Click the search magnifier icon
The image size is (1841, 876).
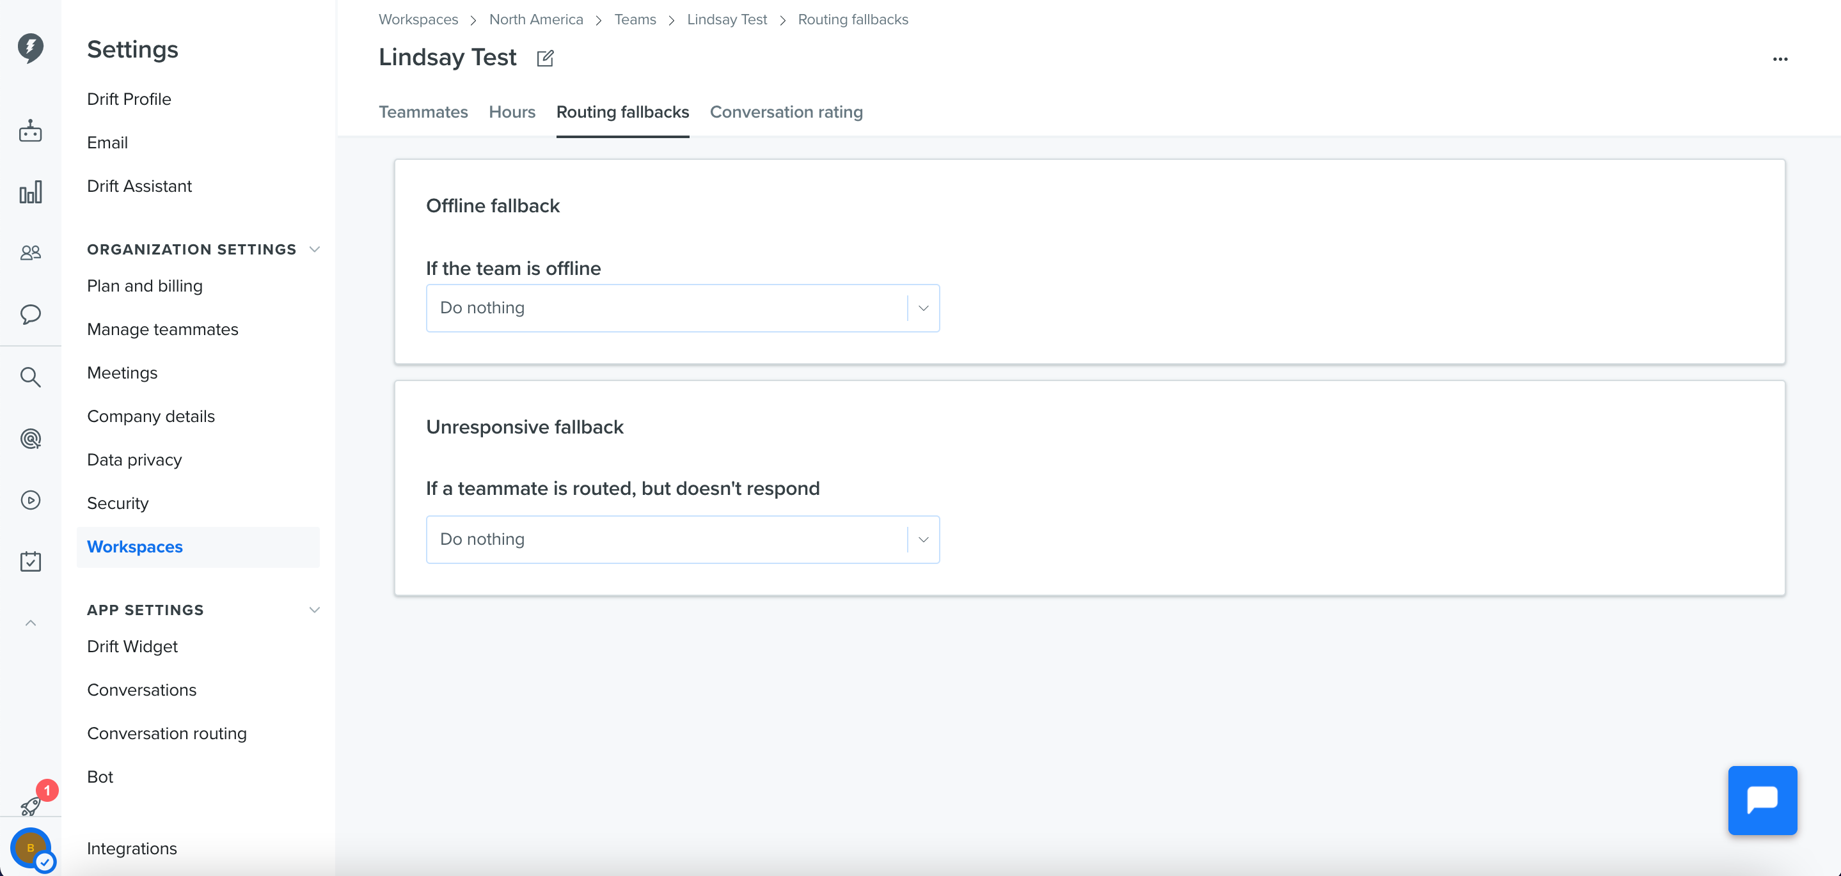(x=30, y=377)
